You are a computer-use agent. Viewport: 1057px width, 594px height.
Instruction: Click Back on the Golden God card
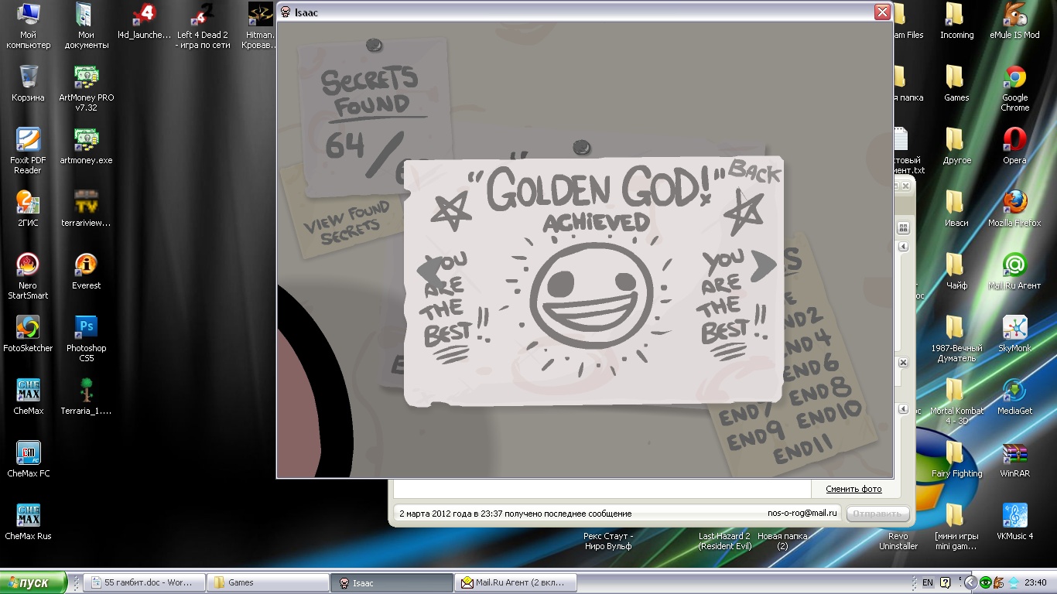click(754, 172)
